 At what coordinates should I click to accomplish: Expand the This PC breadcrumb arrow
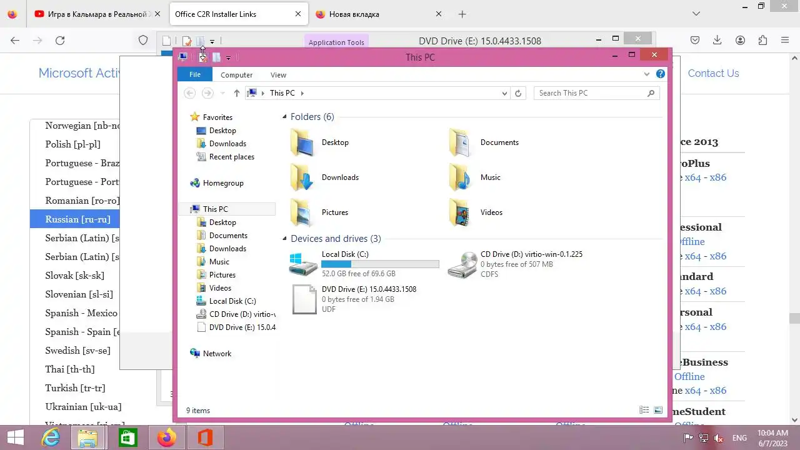click(x=302, y=93)
